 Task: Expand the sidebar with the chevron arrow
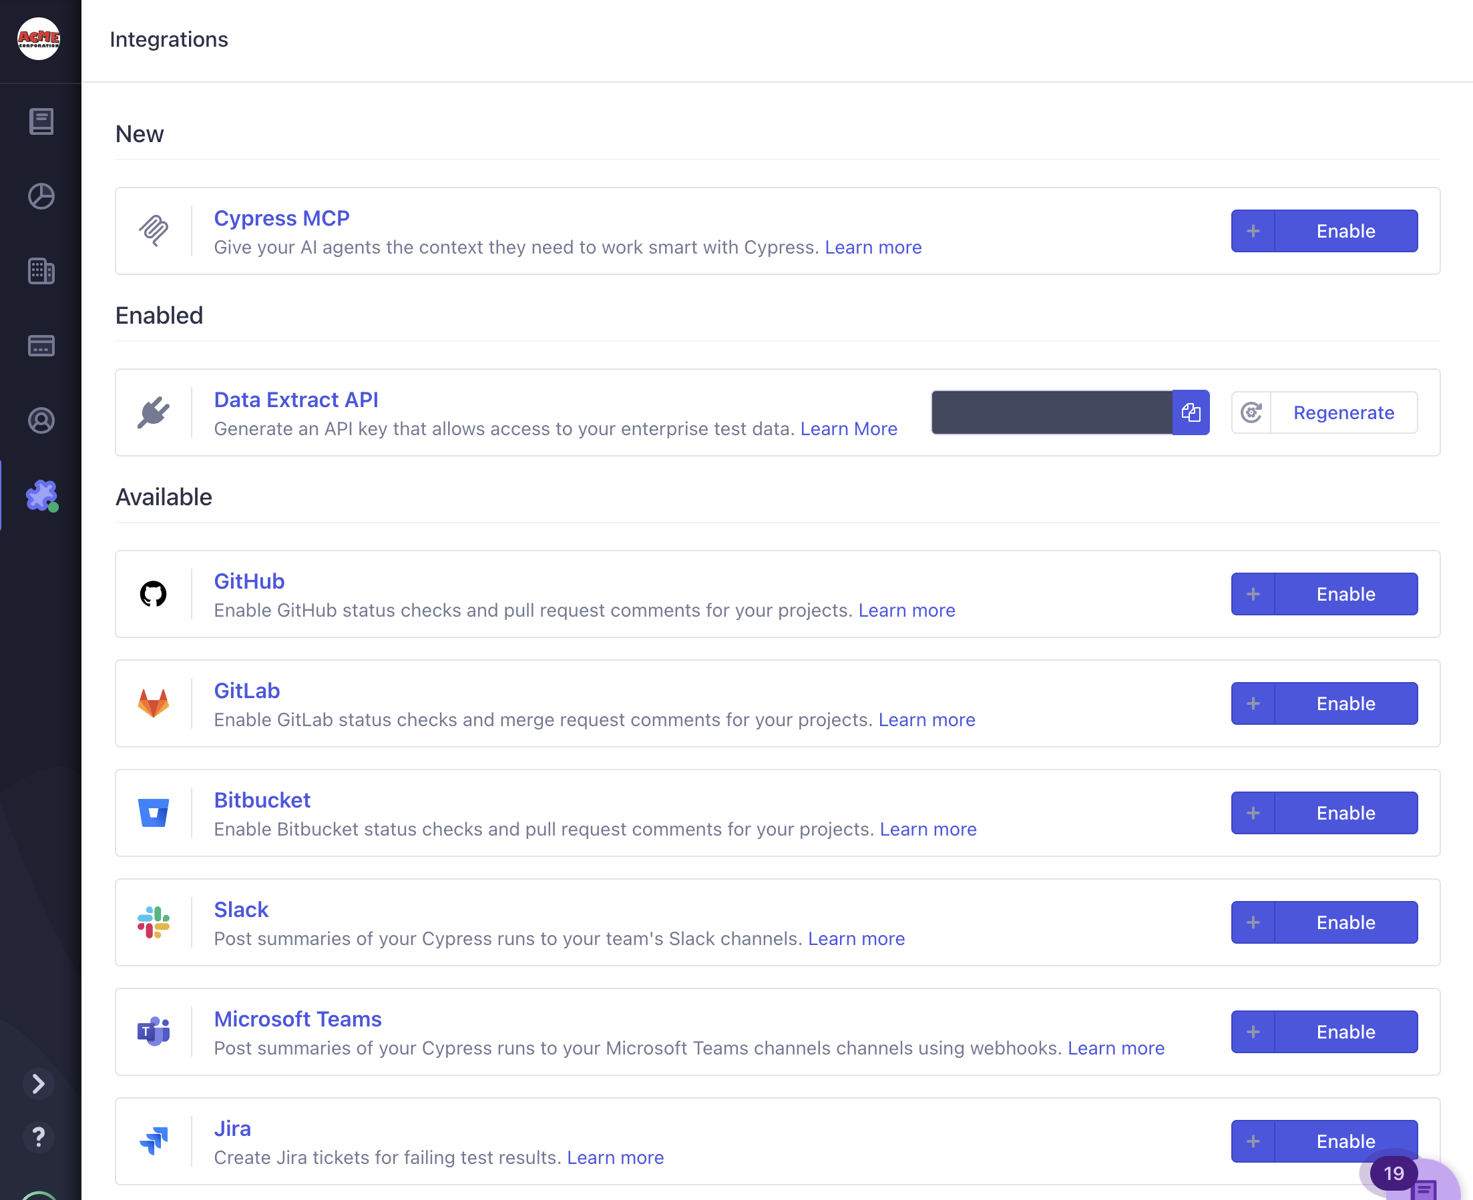[x=39, y=1084]
